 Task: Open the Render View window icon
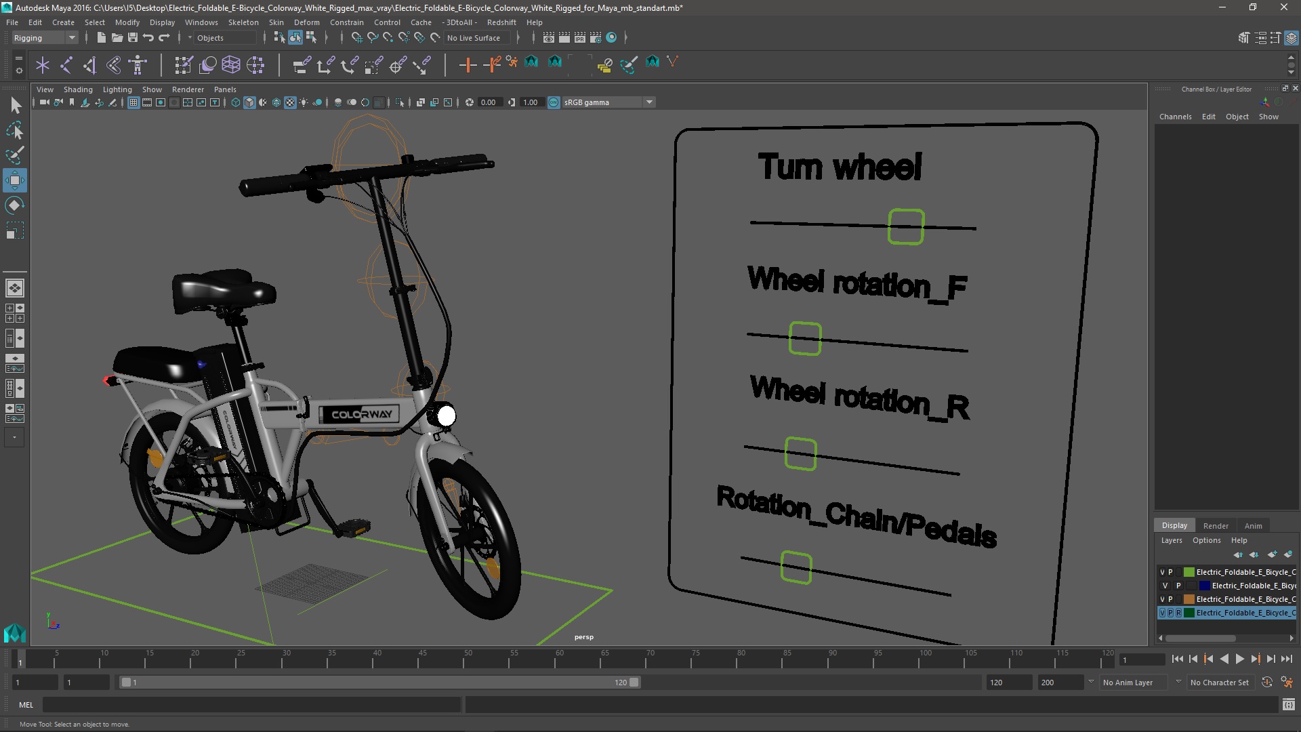pos(549,38)
